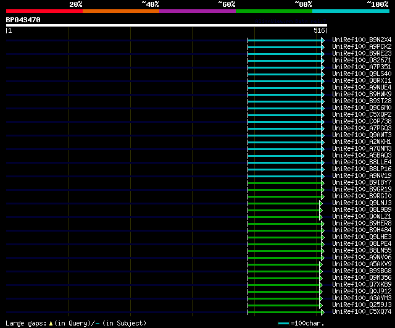Click the green alignment bar for UniRef100_Q9M356
Viewport: 395px width, 328px height.
[x=284, y=279]
